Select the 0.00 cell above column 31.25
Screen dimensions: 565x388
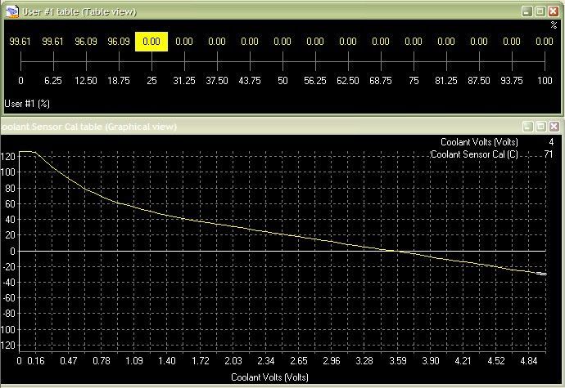pos(184,42)
